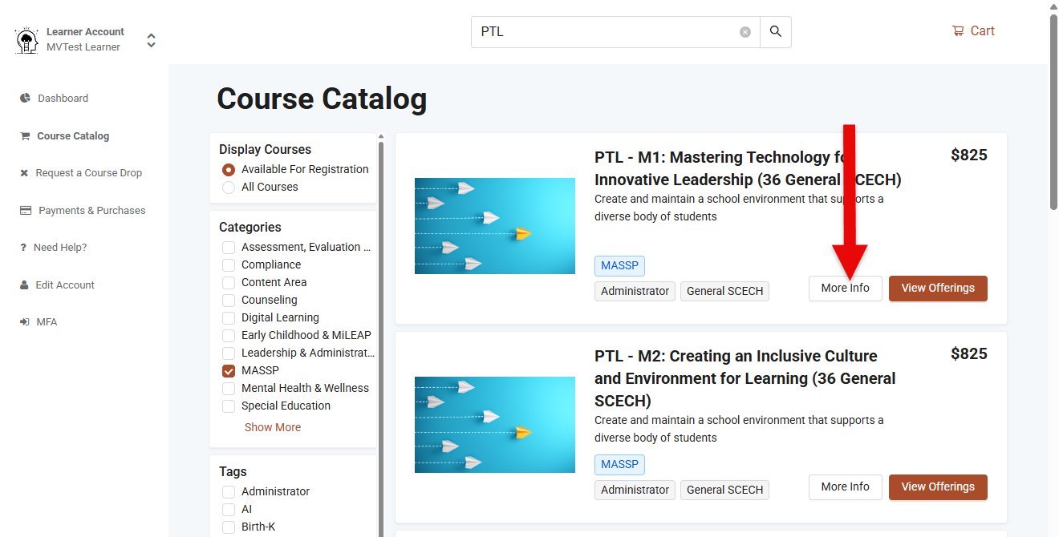Open Request a Course Drop page
Viewport: 1059px width, 537px height.
tap(88, 173)
